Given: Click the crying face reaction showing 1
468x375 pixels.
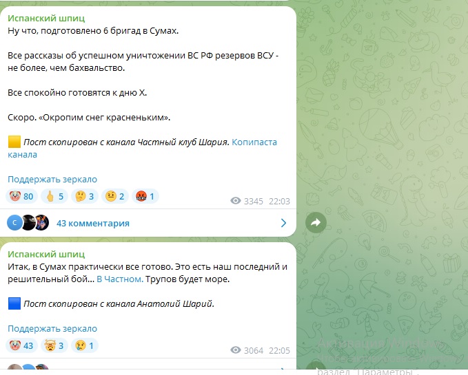Looking at the screenshot, I should pyautogui.click(x=85, y=345).
